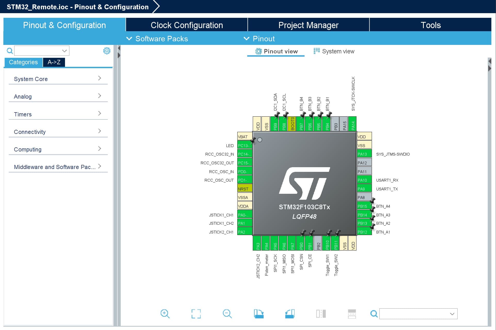Select the unassigned PB3 pin

pos(336,124)
